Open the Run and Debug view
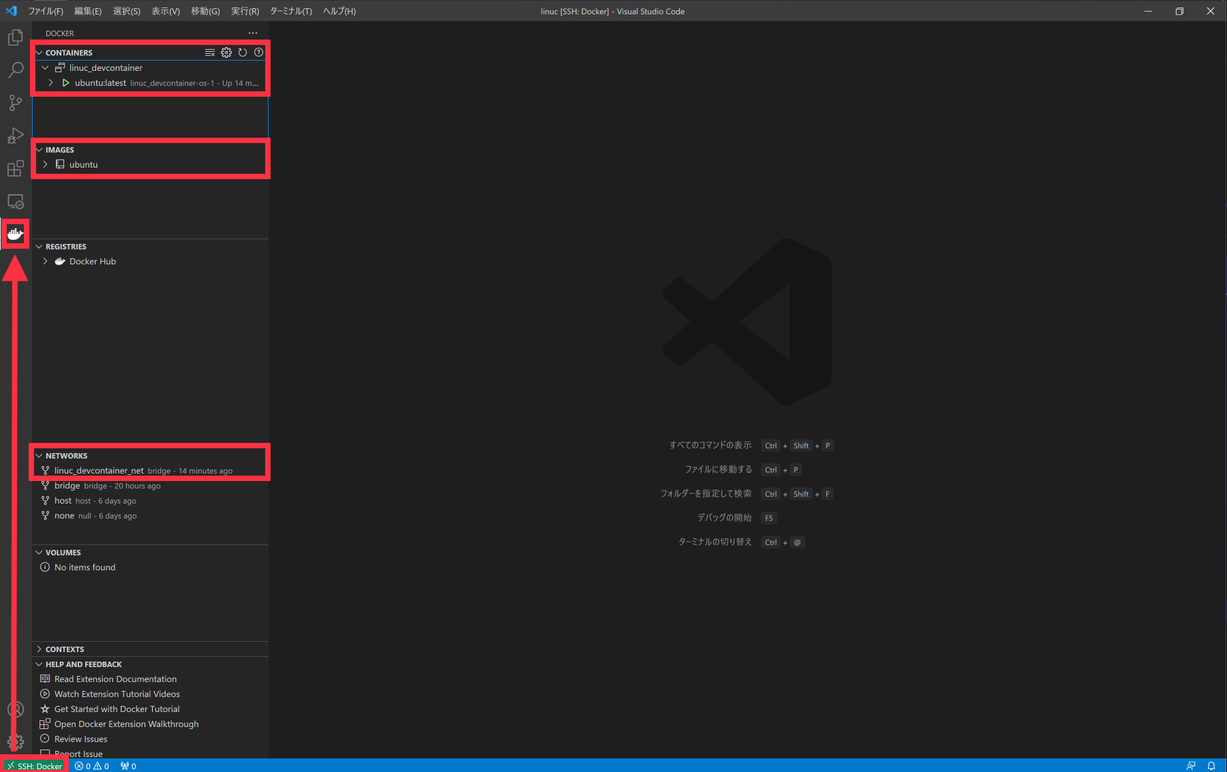This screenshot has width=1227, height=772. coord(15,136)
